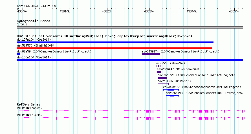This screenshot has height=134, width=251.
Task: Click the 43820k ruler position
Action: click(x=107, y=11)
